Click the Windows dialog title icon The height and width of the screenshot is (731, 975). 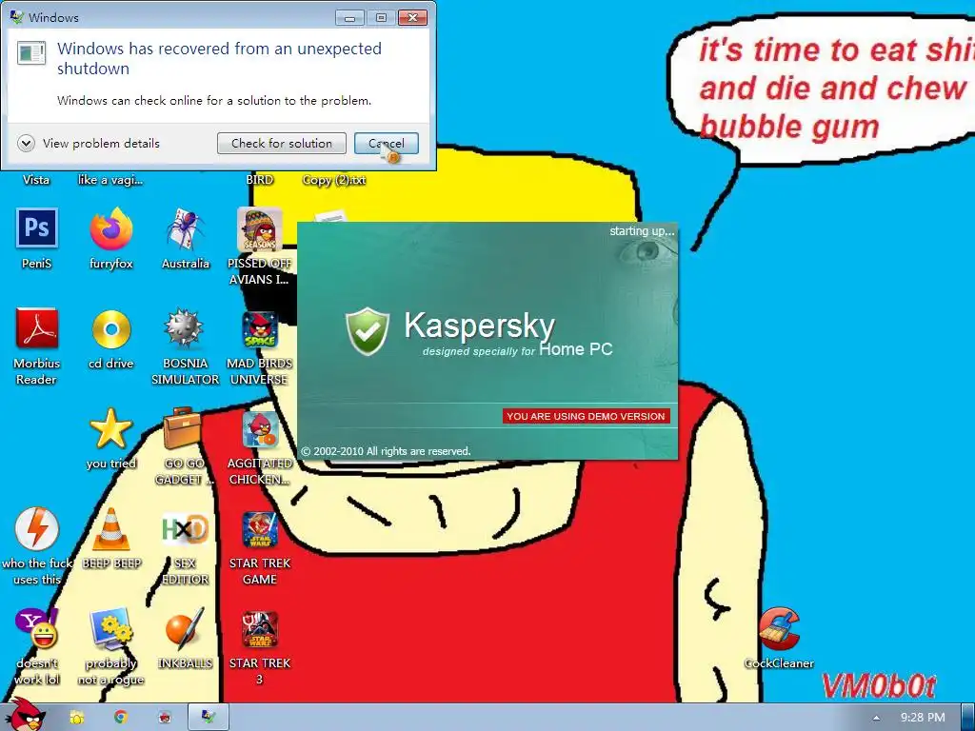click(17, 17)
